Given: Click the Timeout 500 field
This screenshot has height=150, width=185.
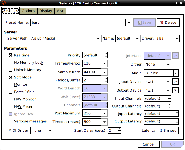Looking at the screenshot, I should pyautogui.click(x=92, y=122).
